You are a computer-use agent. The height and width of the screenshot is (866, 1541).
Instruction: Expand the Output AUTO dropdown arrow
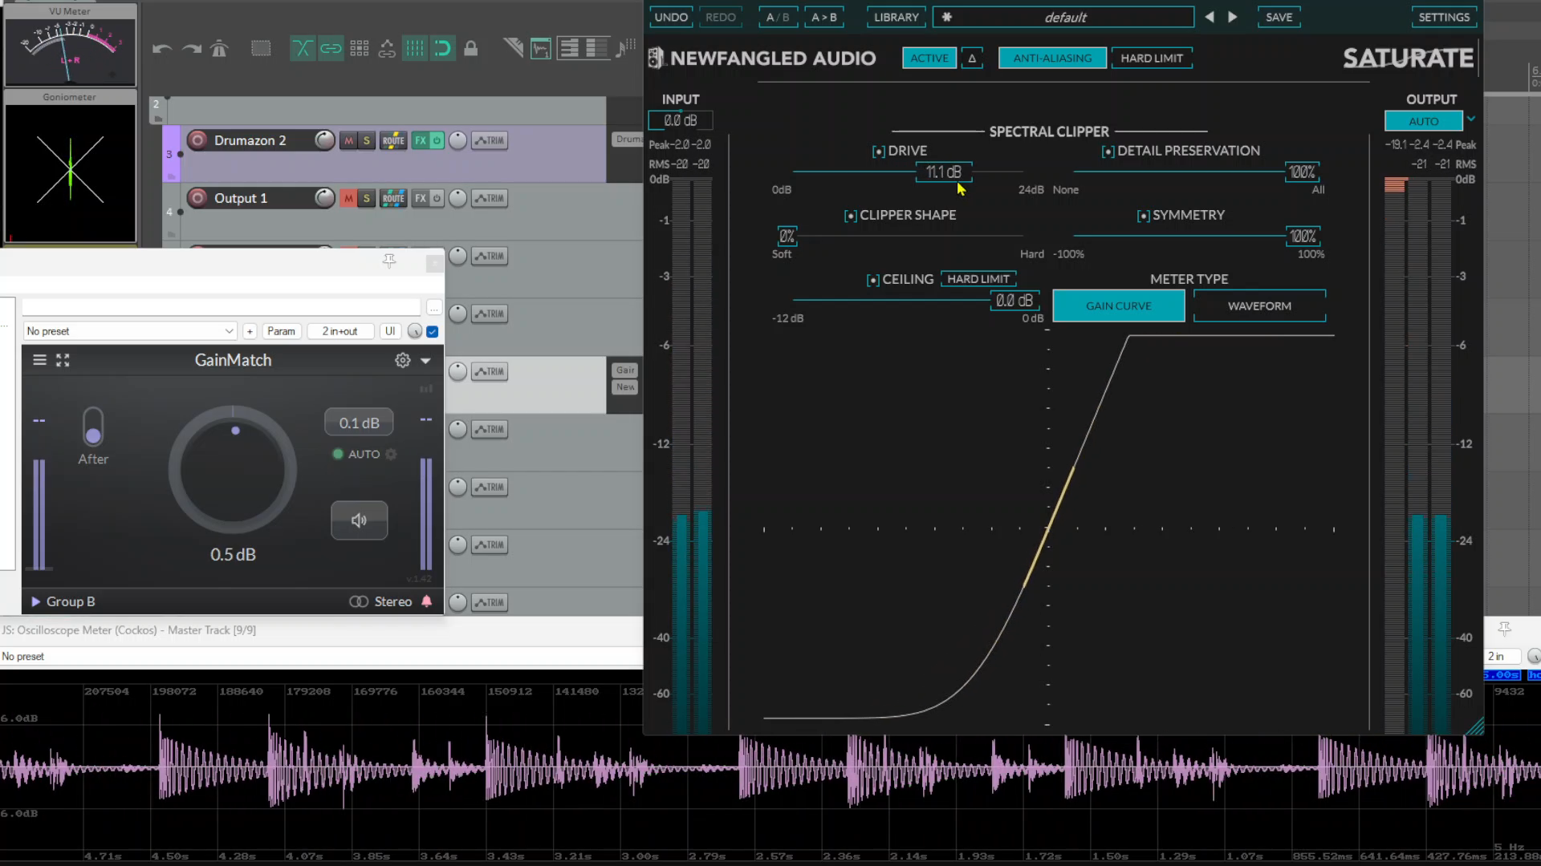pos(1470,119)
